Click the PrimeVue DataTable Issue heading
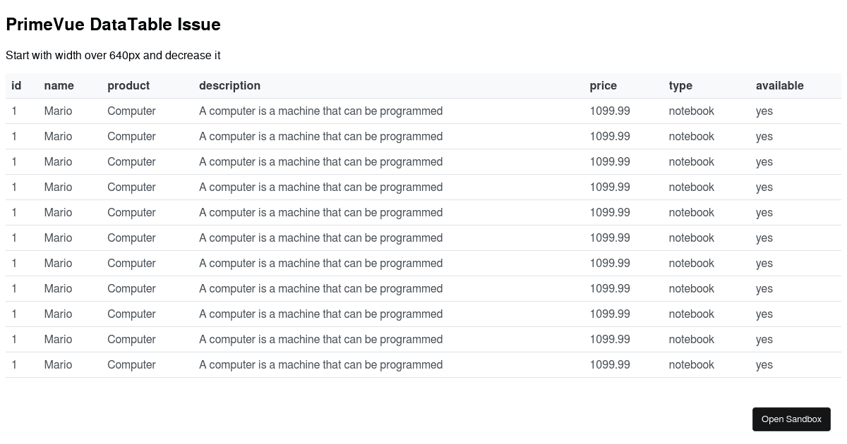The image size is (847, 444). (113, 24)
